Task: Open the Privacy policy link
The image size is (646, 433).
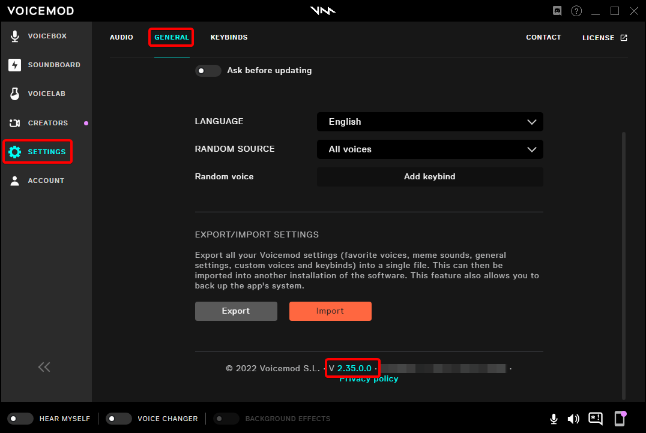Action: coord(369,379)
